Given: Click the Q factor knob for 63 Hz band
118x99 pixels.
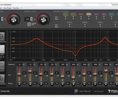Looking at the screenshot, I should [30, 84].
